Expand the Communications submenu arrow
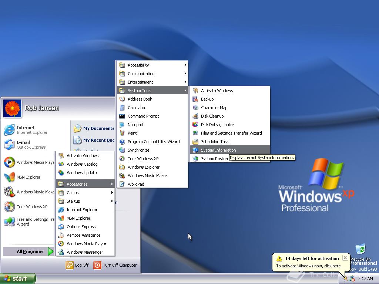The width and height of the screenshot is (379, 284). pos(185,74)
